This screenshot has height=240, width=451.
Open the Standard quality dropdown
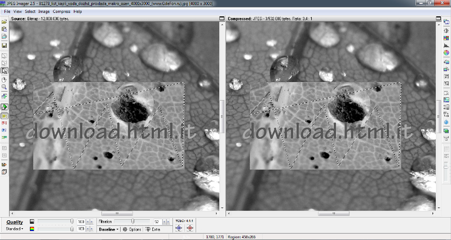tap(14, 229)
